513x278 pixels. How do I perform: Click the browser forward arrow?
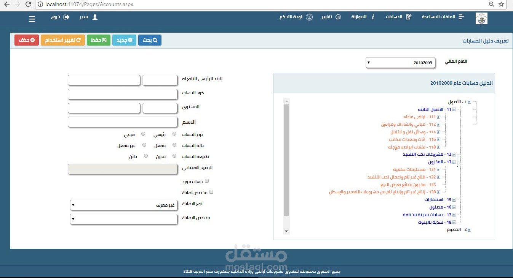[x=18, y=5]
